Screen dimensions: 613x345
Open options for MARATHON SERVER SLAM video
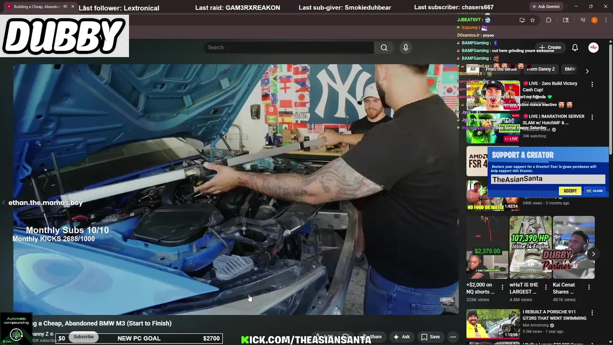click(592, 117)
